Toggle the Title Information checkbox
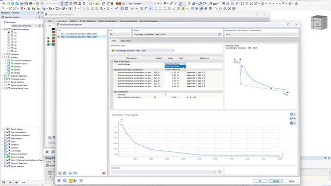This screenshot has width=331, height=186. [x=6, y=132]
